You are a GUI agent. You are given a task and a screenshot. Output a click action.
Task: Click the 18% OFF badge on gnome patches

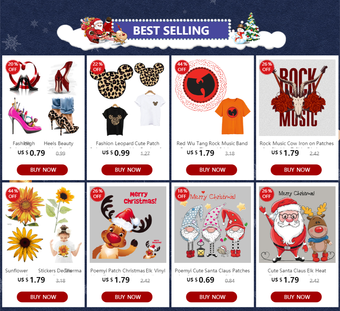(182, 194)
